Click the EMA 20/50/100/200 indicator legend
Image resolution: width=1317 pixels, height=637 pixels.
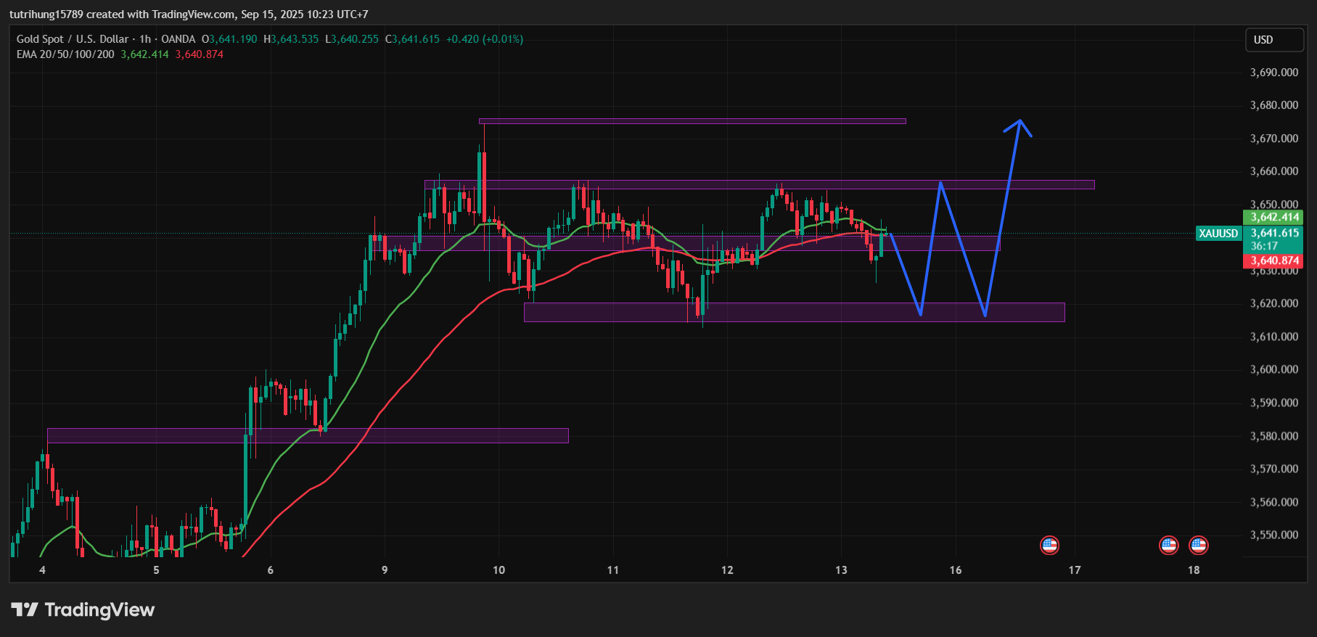pyautogui.click(x=65, y=54)
